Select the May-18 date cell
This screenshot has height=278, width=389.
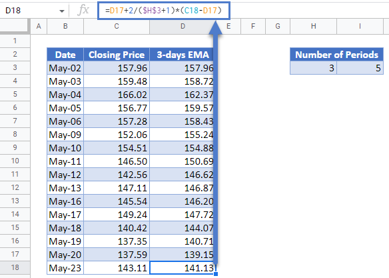click(x=65, y=228)
